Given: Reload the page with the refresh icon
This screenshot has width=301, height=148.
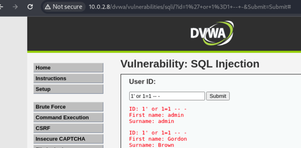Looking at the screenshot, I should [x=30, y=7].
